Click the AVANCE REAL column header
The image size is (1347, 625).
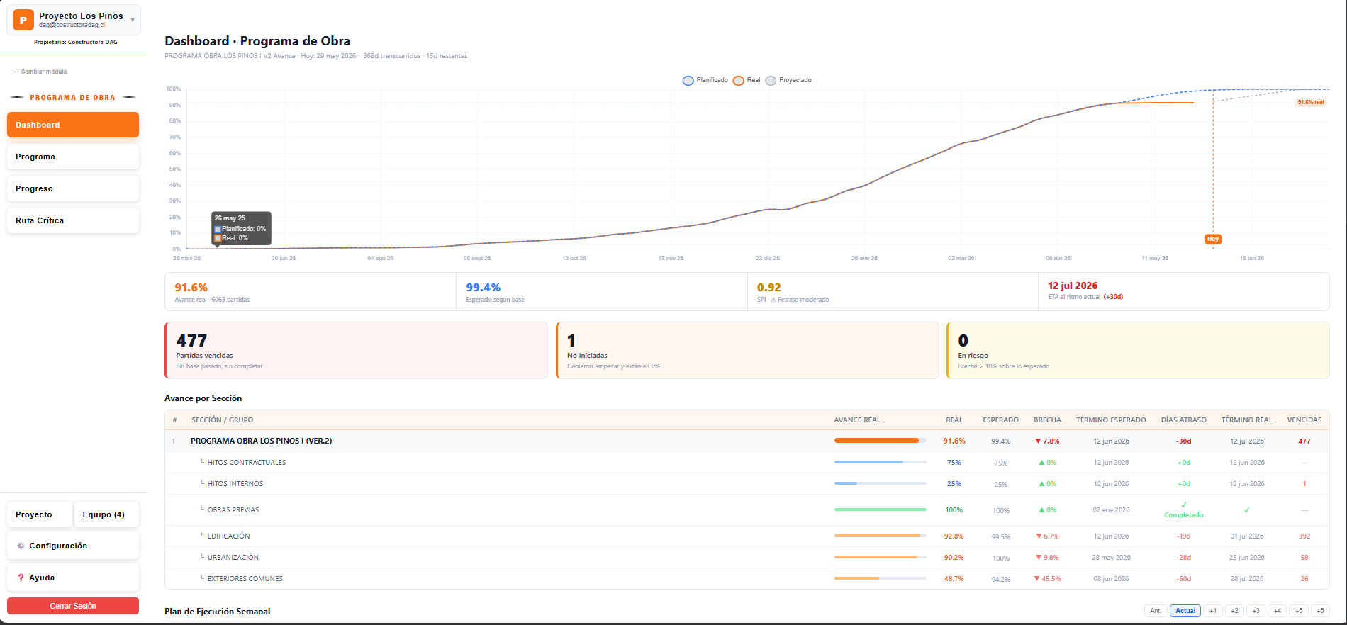coord(857,420)
